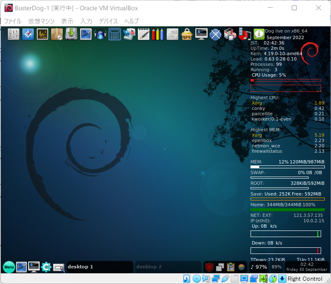331x284 pixels.
Task: Open the ファイル menu
Action: click(13, 21)
